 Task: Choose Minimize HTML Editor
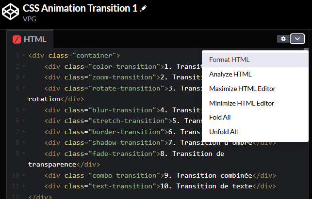241,103
